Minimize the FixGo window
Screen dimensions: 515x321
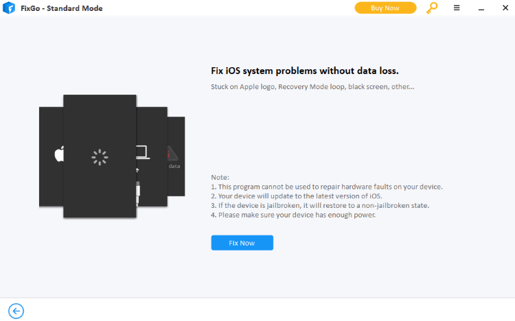[x=481, y=8]
